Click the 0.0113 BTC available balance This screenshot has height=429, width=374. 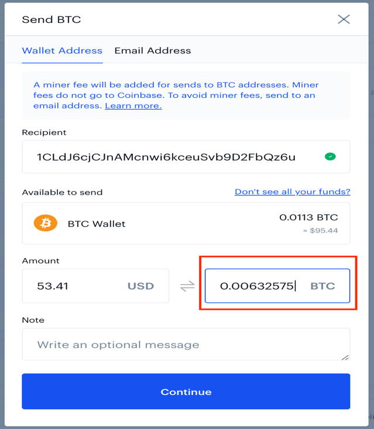(x=308, y=217)
